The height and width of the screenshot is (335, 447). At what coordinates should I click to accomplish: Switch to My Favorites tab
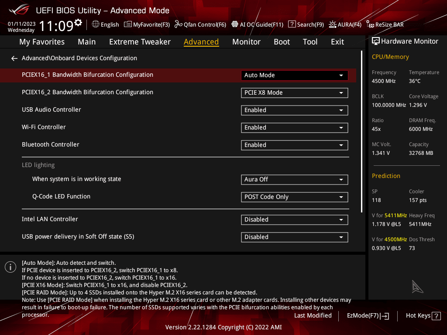pos(42,42)
